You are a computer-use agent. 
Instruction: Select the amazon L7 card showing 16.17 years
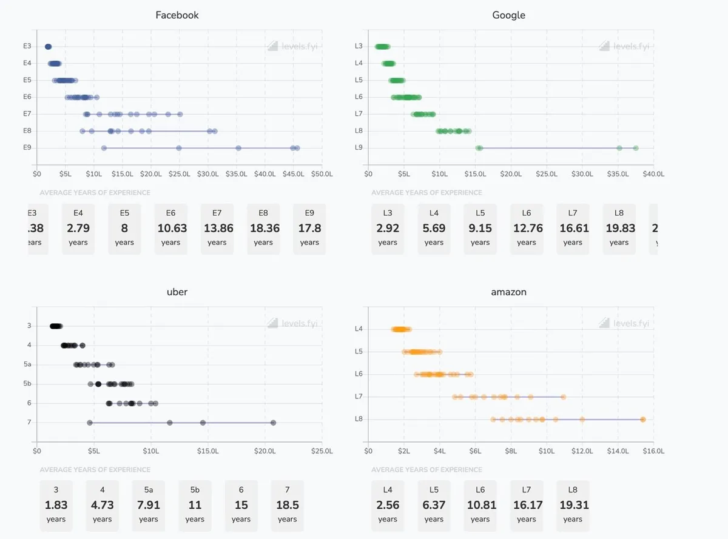(526, 506)
